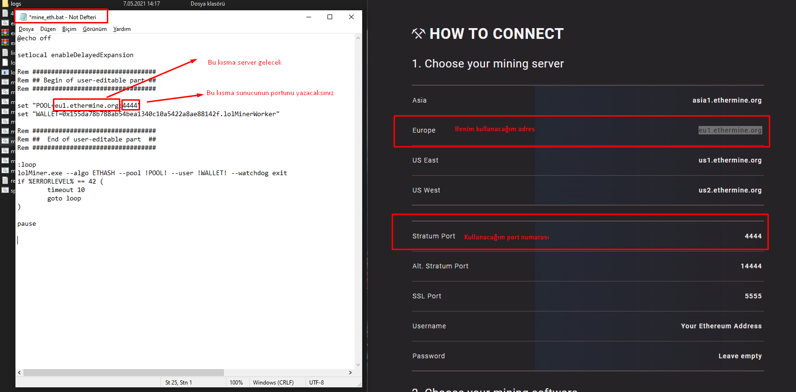Click the 4444 port in the Notepad POOL line
796x392 pixels.
(130, 106)
